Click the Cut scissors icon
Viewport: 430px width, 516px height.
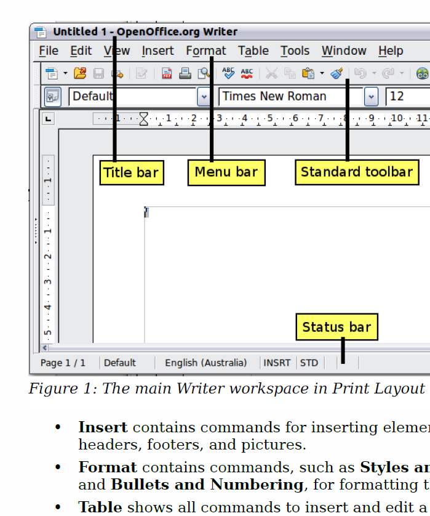point(271,73)
